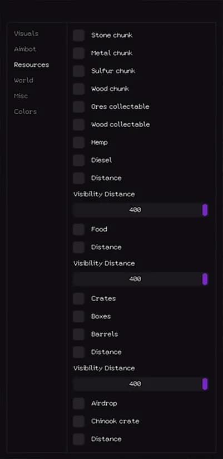Viewport: 223px width, 459px height.
Task: Click the Visibility Distance slider above Airdrop
Action: 141,384
